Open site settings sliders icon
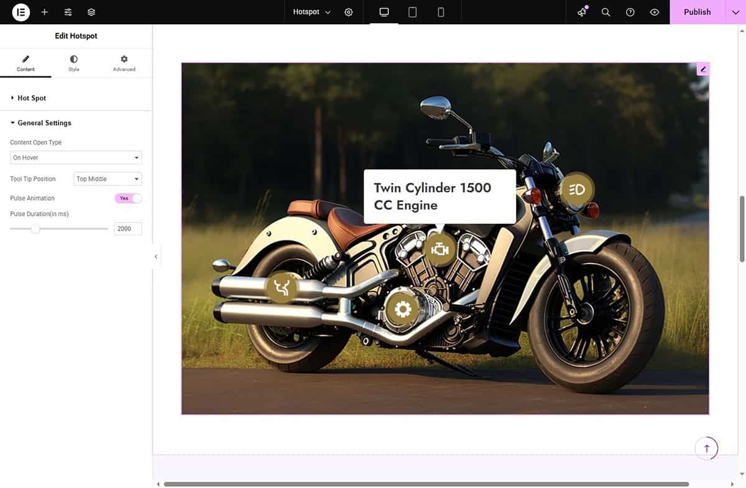The width and height of the screenshot is (746, 488). [68, 12]
